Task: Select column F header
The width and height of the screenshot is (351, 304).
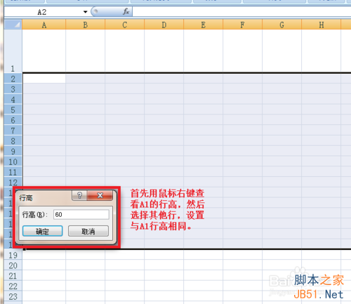Action: click(x=243, y=25)
